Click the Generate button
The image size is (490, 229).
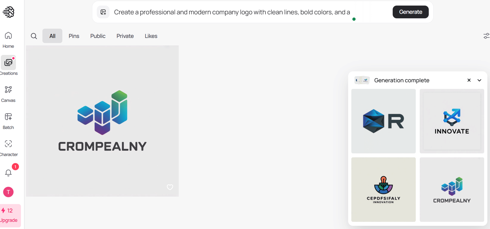pos(410,12)
